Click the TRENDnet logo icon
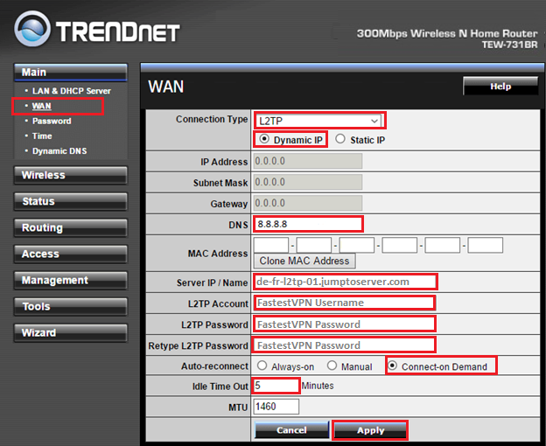Viewport: 546px width, 446px height. tap(32, 29)
